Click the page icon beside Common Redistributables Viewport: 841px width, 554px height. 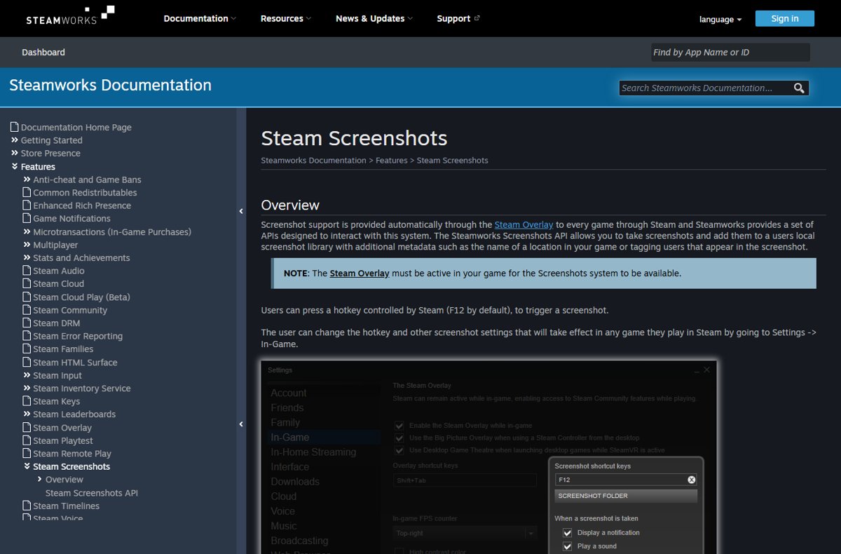pos(27,192)
